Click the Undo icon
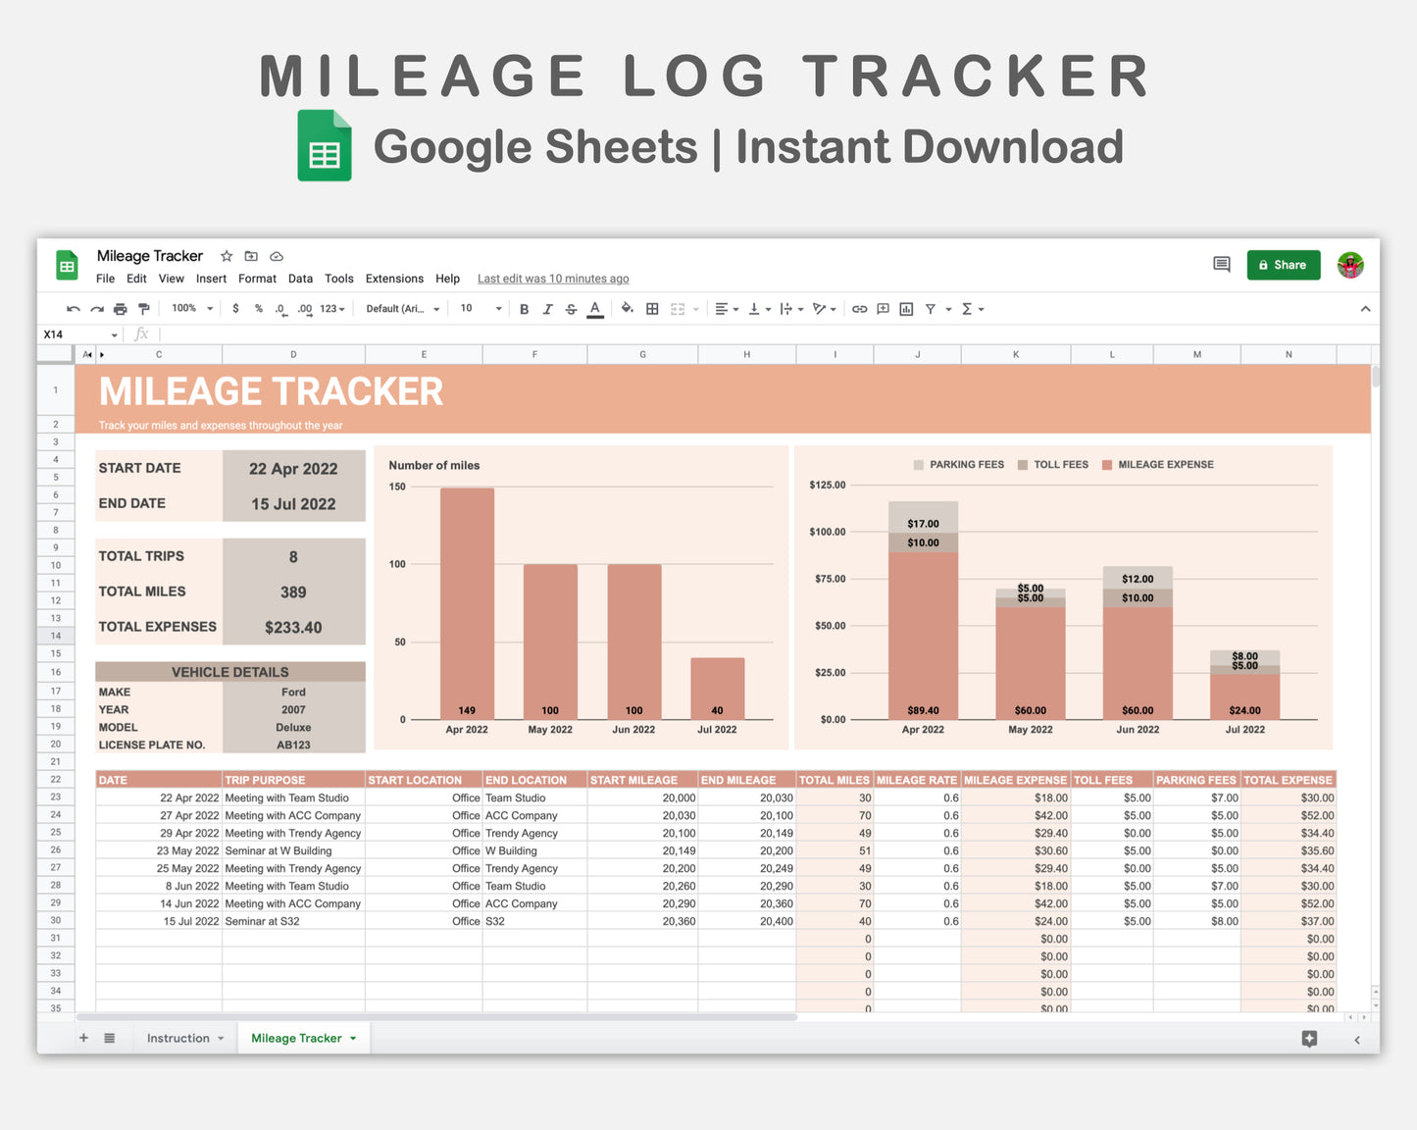1417x1130 pixels. tap(73, 308)
